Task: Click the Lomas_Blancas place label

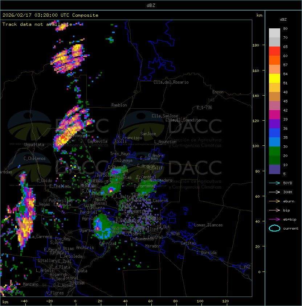Action: point(208,225)
